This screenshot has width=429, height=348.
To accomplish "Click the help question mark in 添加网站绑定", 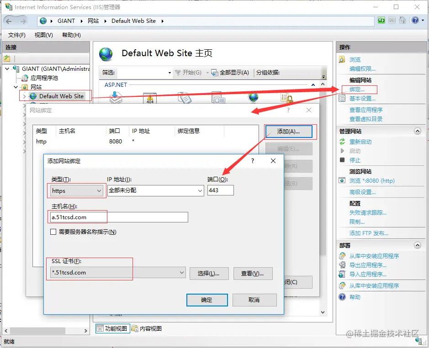I will [x=253, y=161].
